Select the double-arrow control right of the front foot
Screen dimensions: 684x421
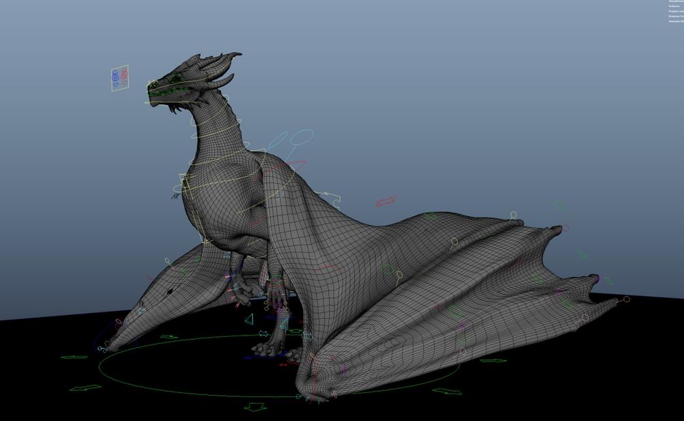306,336
